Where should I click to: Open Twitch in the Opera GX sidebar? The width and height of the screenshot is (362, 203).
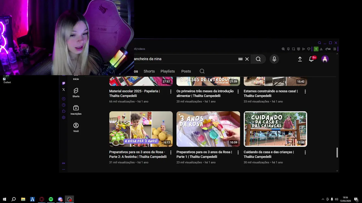pyautogui.click(x=63, y=83)
